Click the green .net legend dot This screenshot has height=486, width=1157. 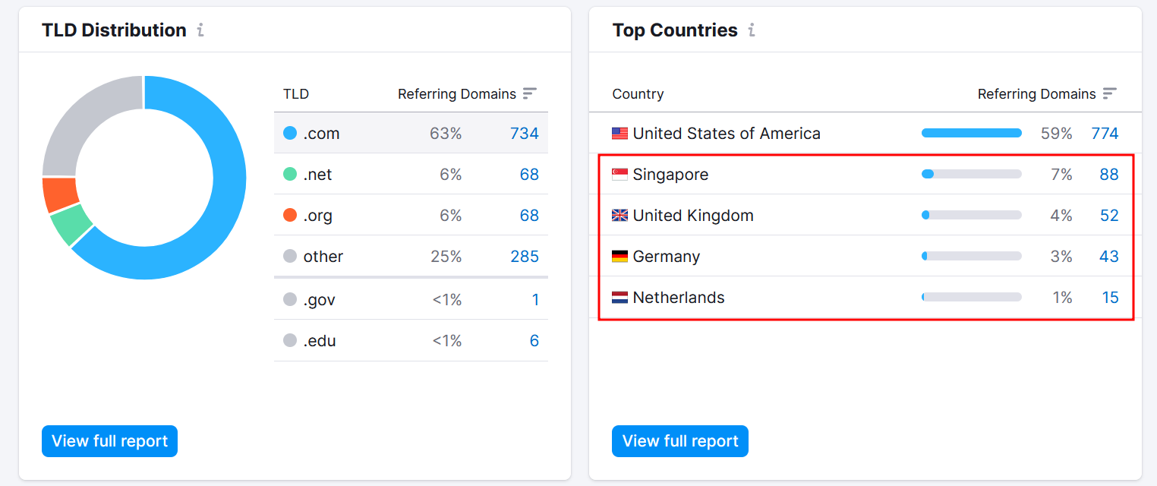click(x=290, y=175)
